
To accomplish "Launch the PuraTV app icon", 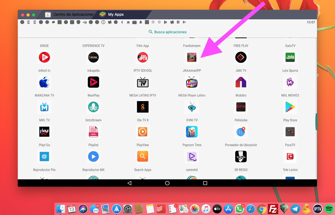I will [290, 132].
